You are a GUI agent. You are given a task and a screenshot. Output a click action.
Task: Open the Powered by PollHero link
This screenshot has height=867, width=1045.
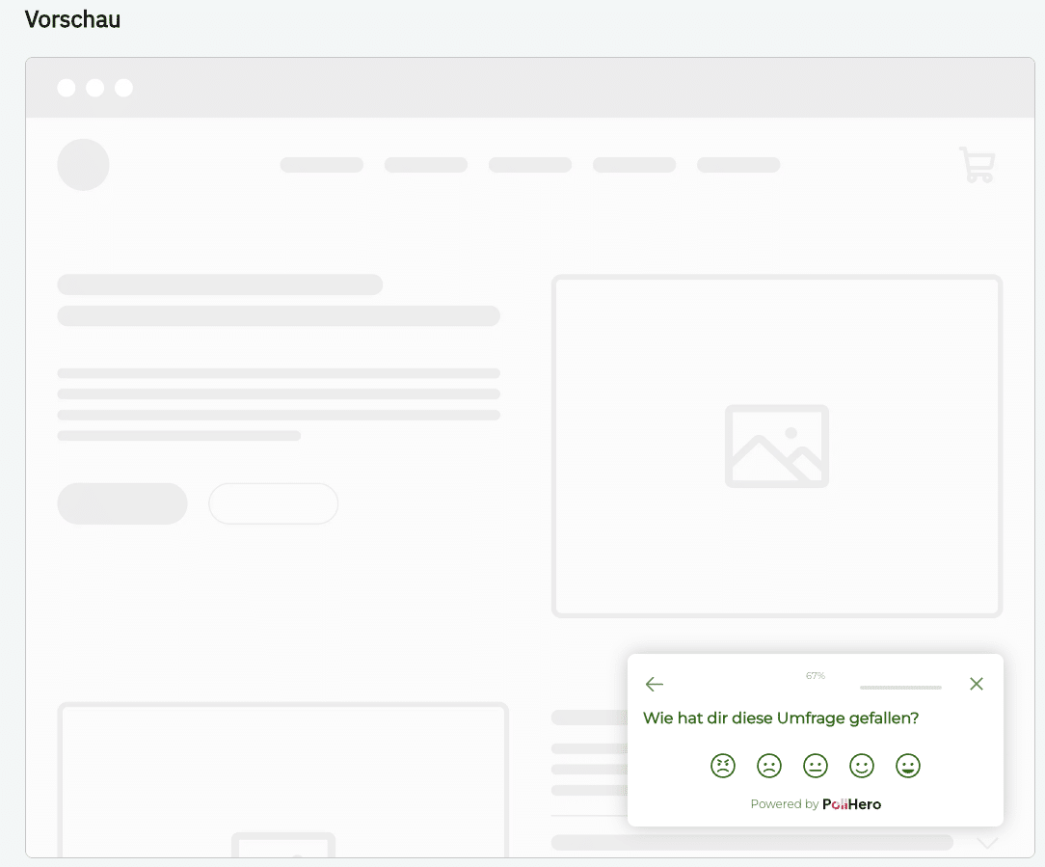(x=816, y=804)
